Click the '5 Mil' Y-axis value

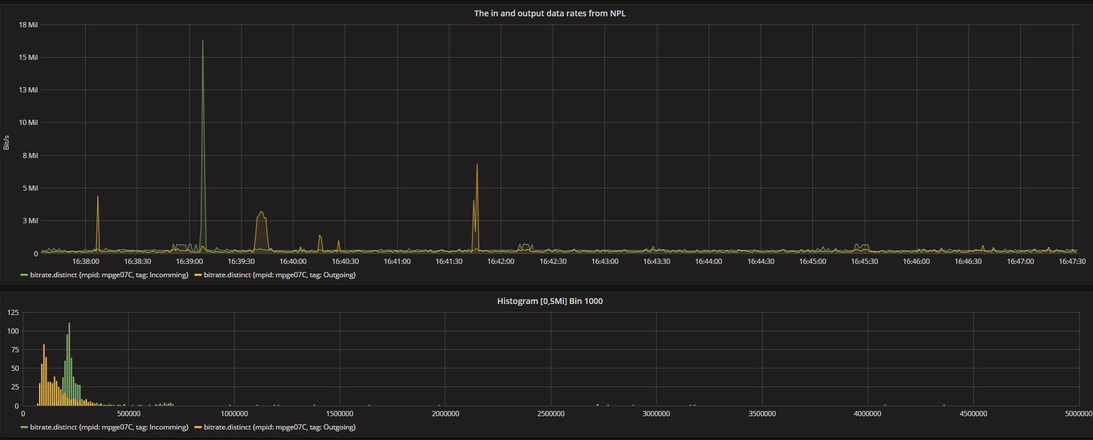(x=30, y=188)
